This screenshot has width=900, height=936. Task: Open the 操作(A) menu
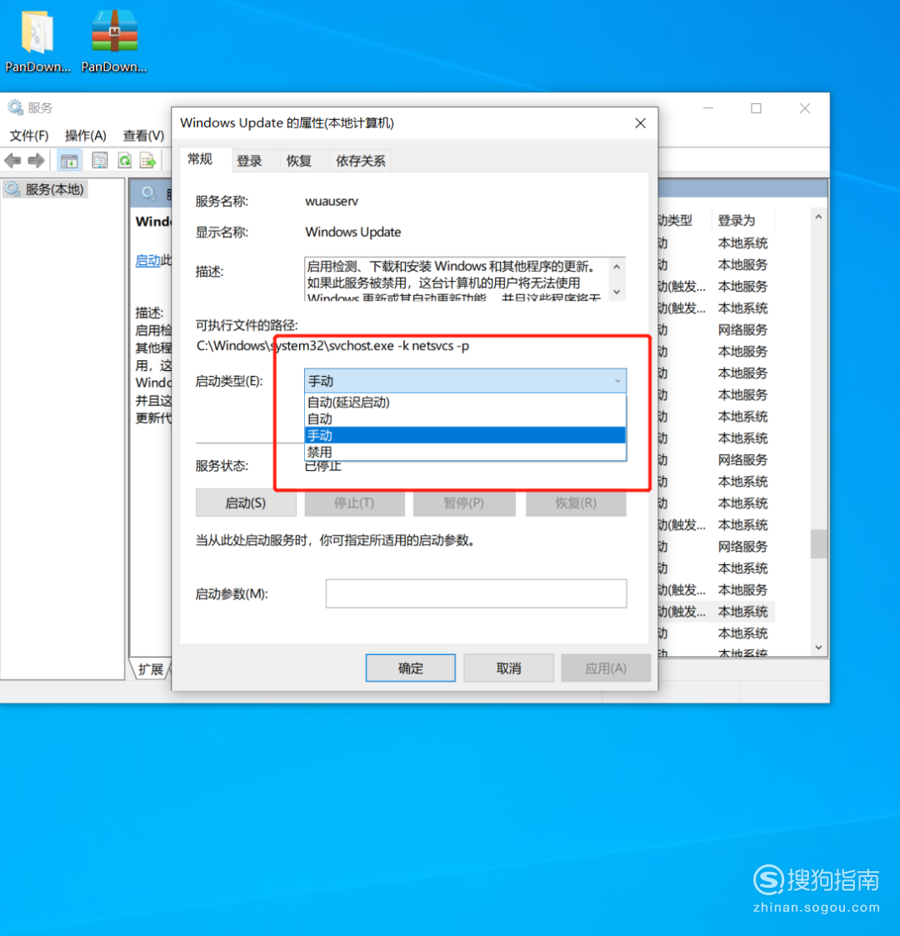click(x=85, y=136)
